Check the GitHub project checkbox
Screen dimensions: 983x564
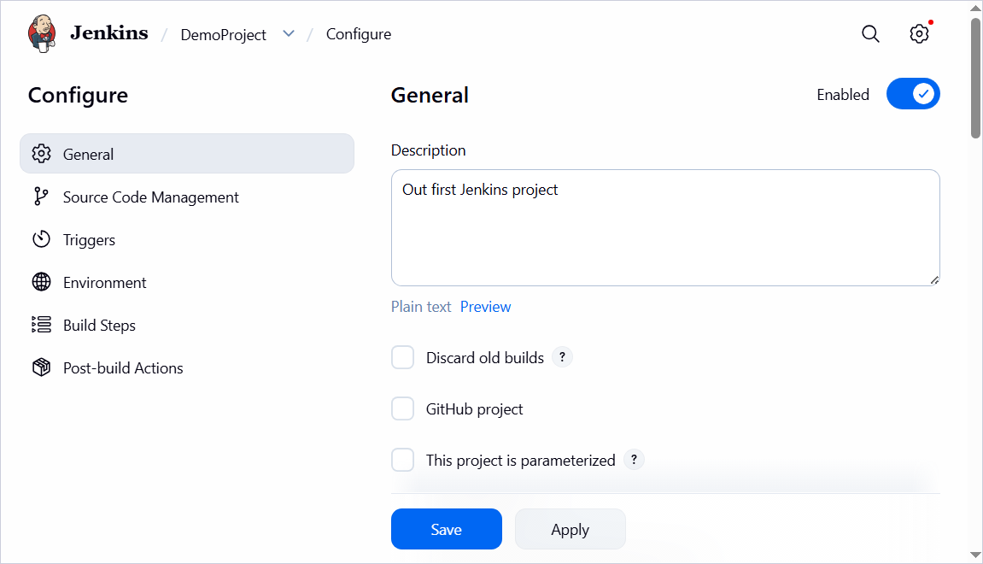[402, 409]
